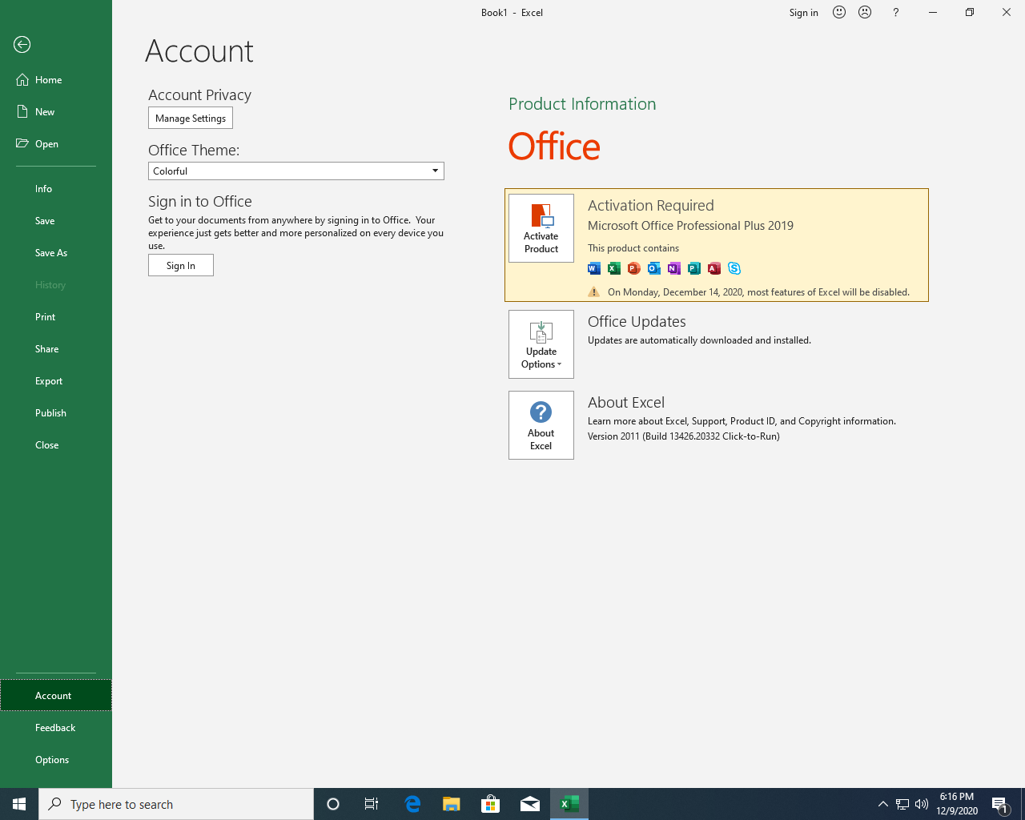The width and height of the screenshot is (1025, 820).
Task: Send a smile feedback face icon
Action: click(x=839, y=12)
